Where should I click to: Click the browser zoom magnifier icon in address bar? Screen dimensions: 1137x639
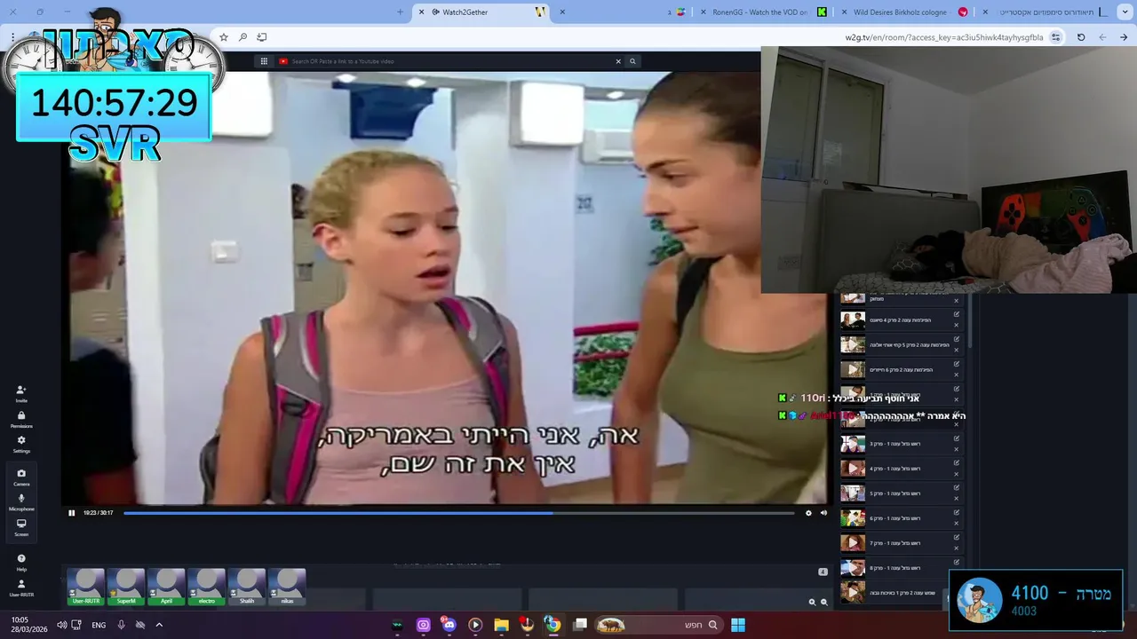pyautogui.click(x=243, y=37)
